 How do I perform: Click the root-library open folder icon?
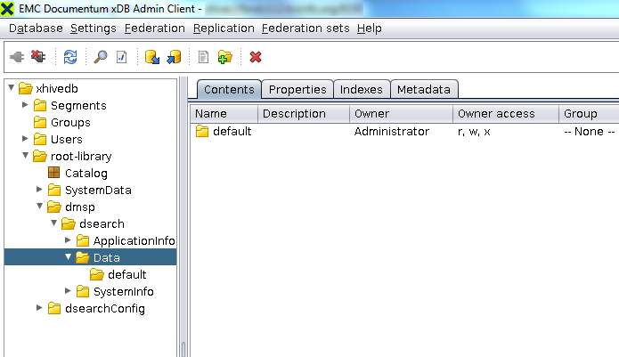pyautogui.click(x=40, y=156)
